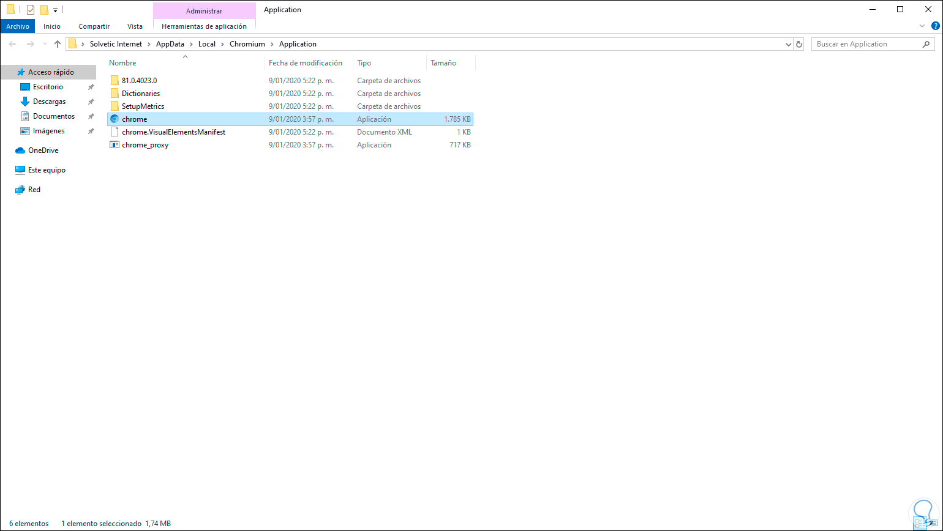Go back with the left arrow
Screen dimensions: 943x531
12,44
